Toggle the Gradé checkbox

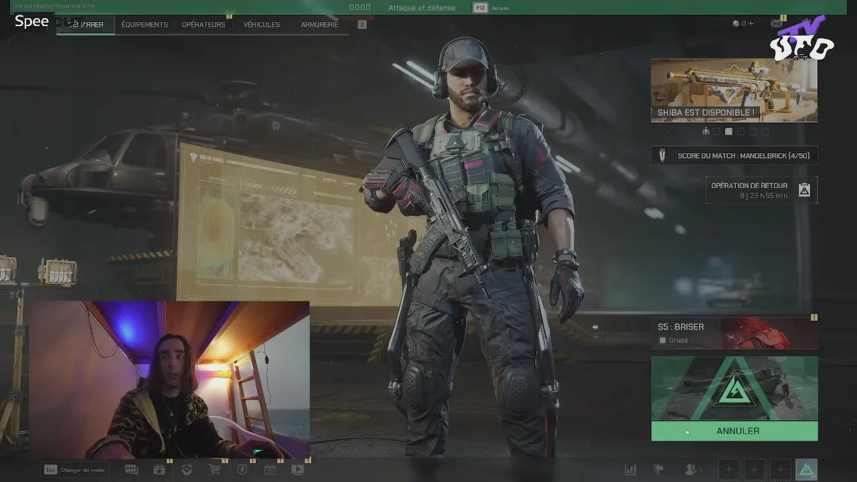pyautogui.click(x=662, y=340)
